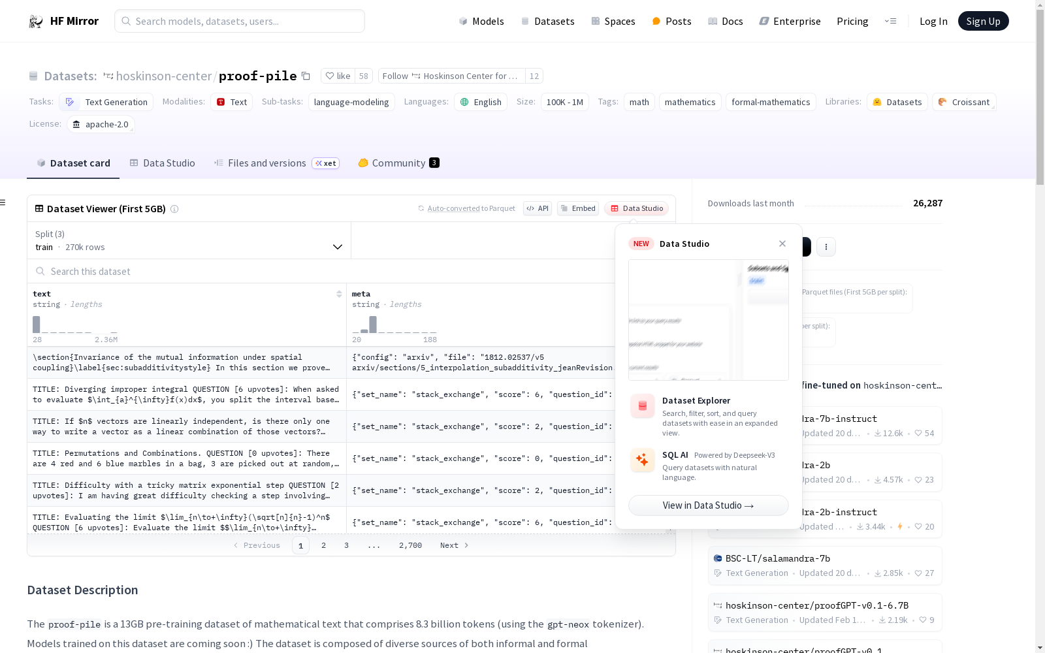Select the Text Generation task tag
The image size is (1045, 653).
click(x=106, y=102)
